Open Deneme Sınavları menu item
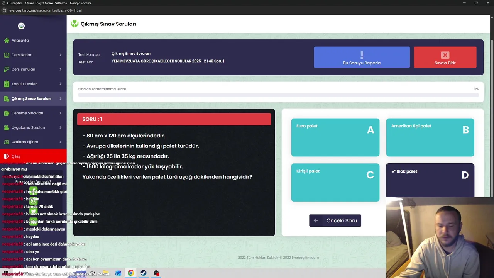 [x=33, y=113]
